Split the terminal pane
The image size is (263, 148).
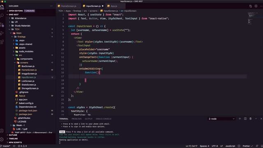(x=245, y=119)
